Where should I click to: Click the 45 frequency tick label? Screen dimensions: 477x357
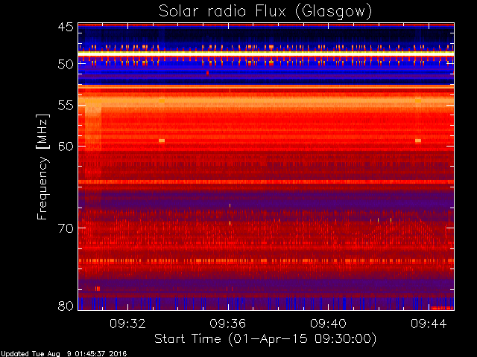pyautogui.click(x=66, y=27)
